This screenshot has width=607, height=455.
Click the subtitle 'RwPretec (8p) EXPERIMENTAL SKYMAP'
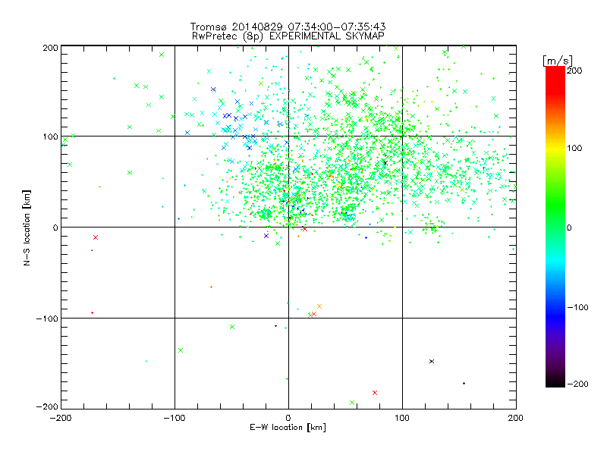point(288,36)
